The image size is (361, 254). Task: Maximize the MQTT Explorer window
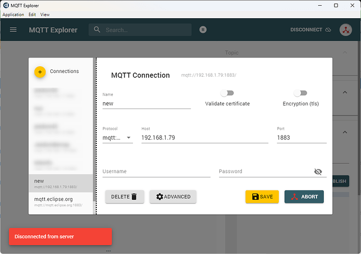[x=336, y=5]
